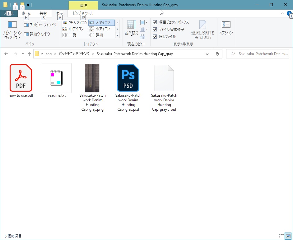Screen dimensions: 293x240
Task: Go up one folder level
Action: point(29,54)
